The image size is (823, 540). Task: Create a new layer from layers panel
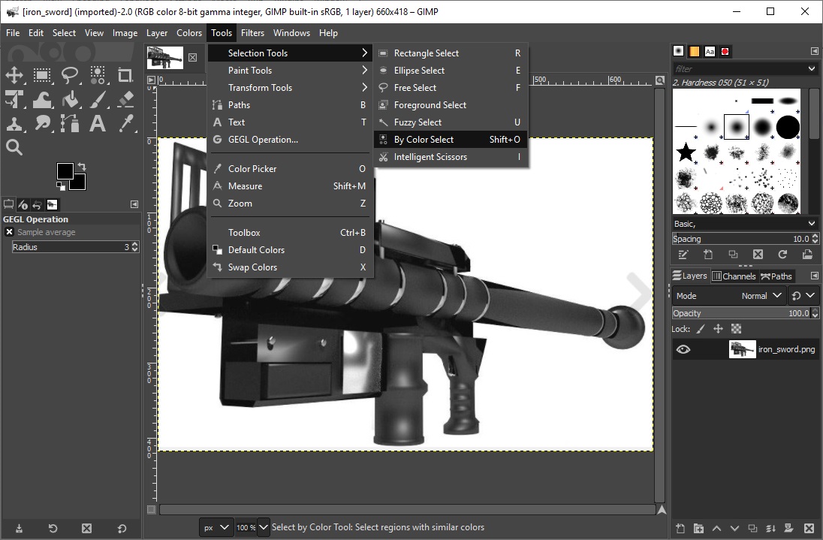coord(680,529)
